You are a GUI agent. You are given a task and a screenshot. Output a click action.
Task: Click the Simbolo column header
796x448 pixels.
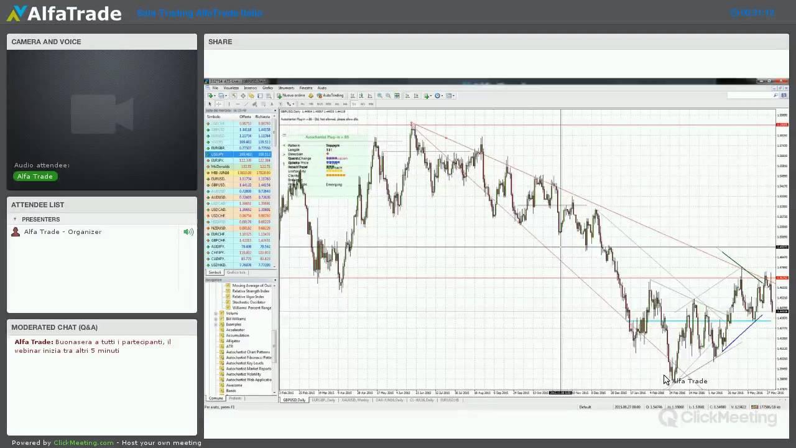tap(214, 116)
